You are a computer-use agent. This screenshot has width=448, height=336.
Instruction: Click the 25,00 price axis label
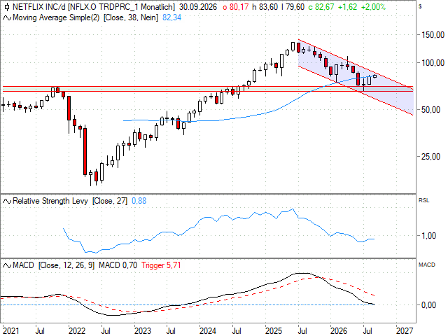pyautogui.click(x=431, y=157)
